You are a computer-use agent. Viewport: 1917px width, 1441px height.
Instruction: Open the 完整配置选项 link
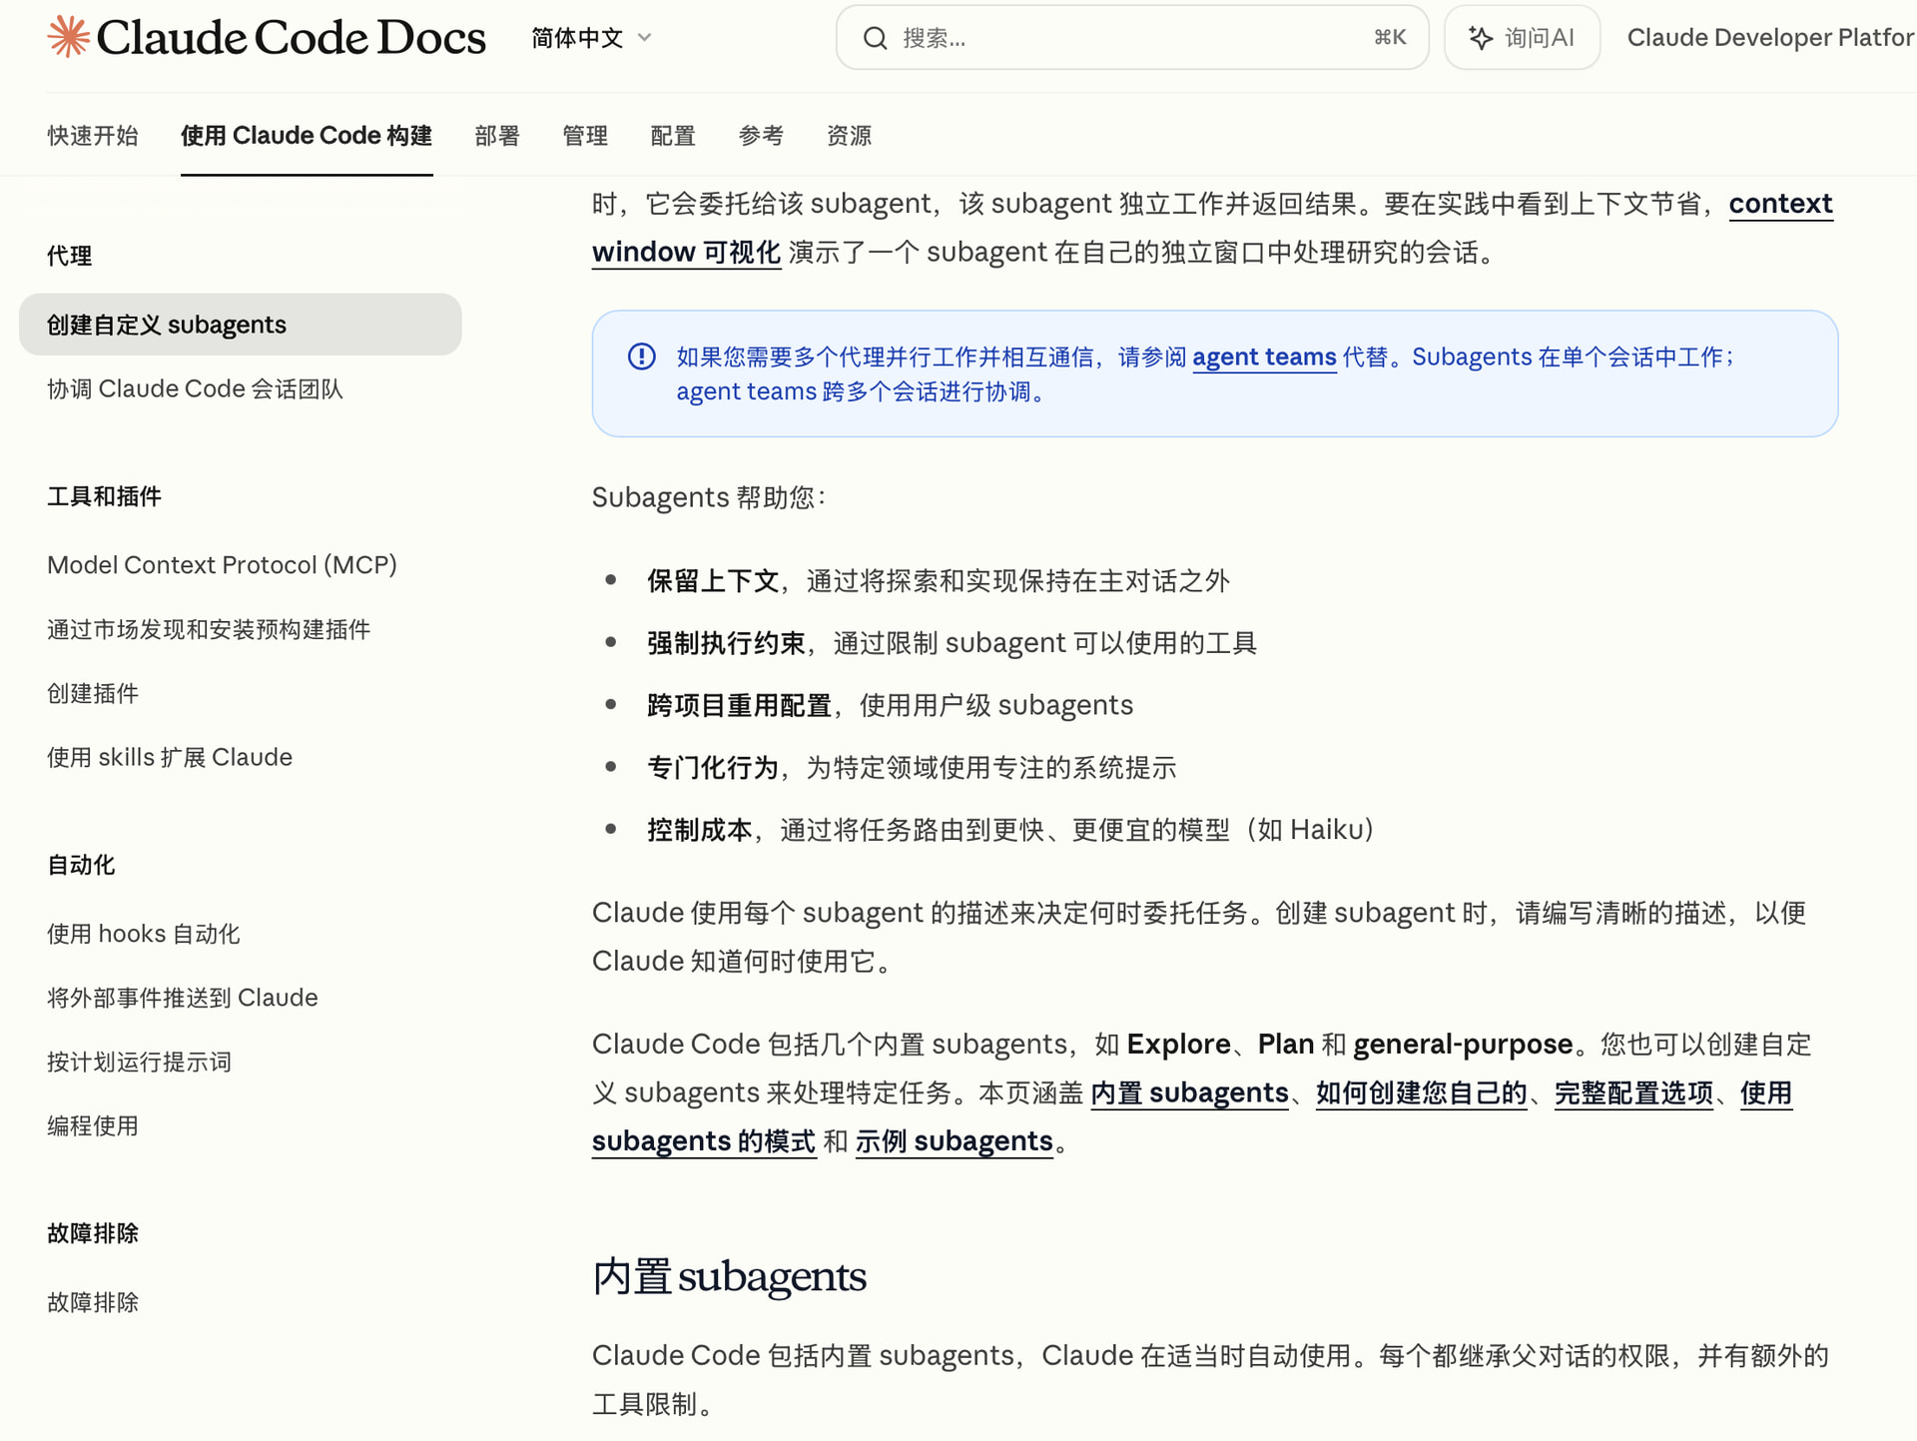tap(1633, 1092)
